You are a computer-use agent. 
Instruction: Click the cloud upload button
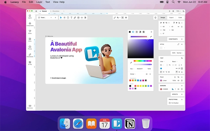(155, 17)
